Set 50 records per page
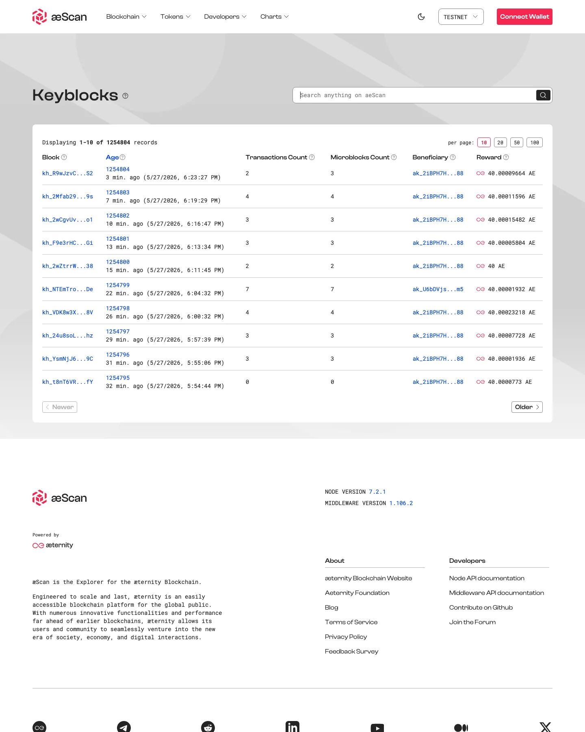This screenshot has width=585, height=732. pyautogui.click(x=517, y=143)
